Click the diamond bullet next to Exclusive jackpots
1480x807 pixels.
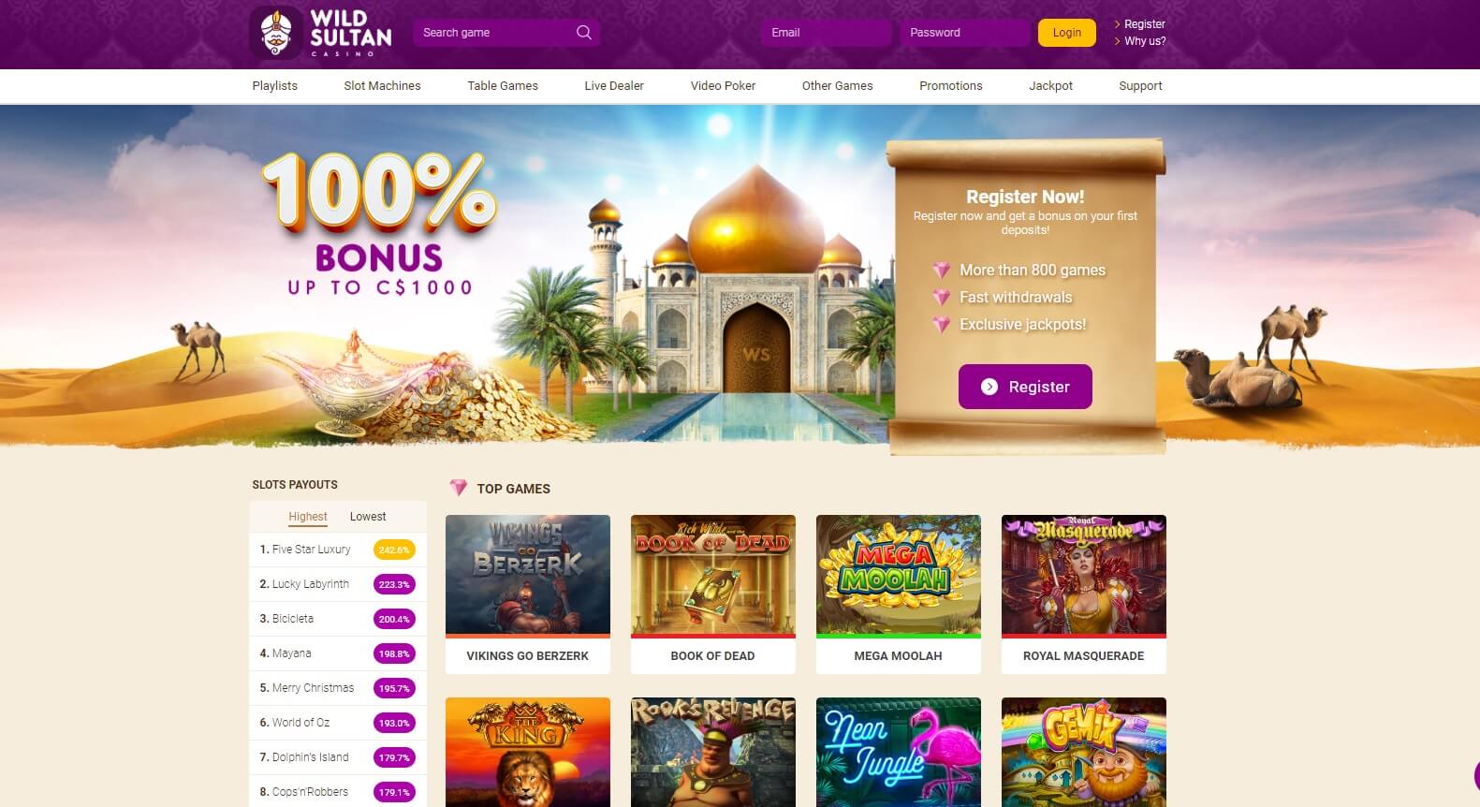point(942,325)
